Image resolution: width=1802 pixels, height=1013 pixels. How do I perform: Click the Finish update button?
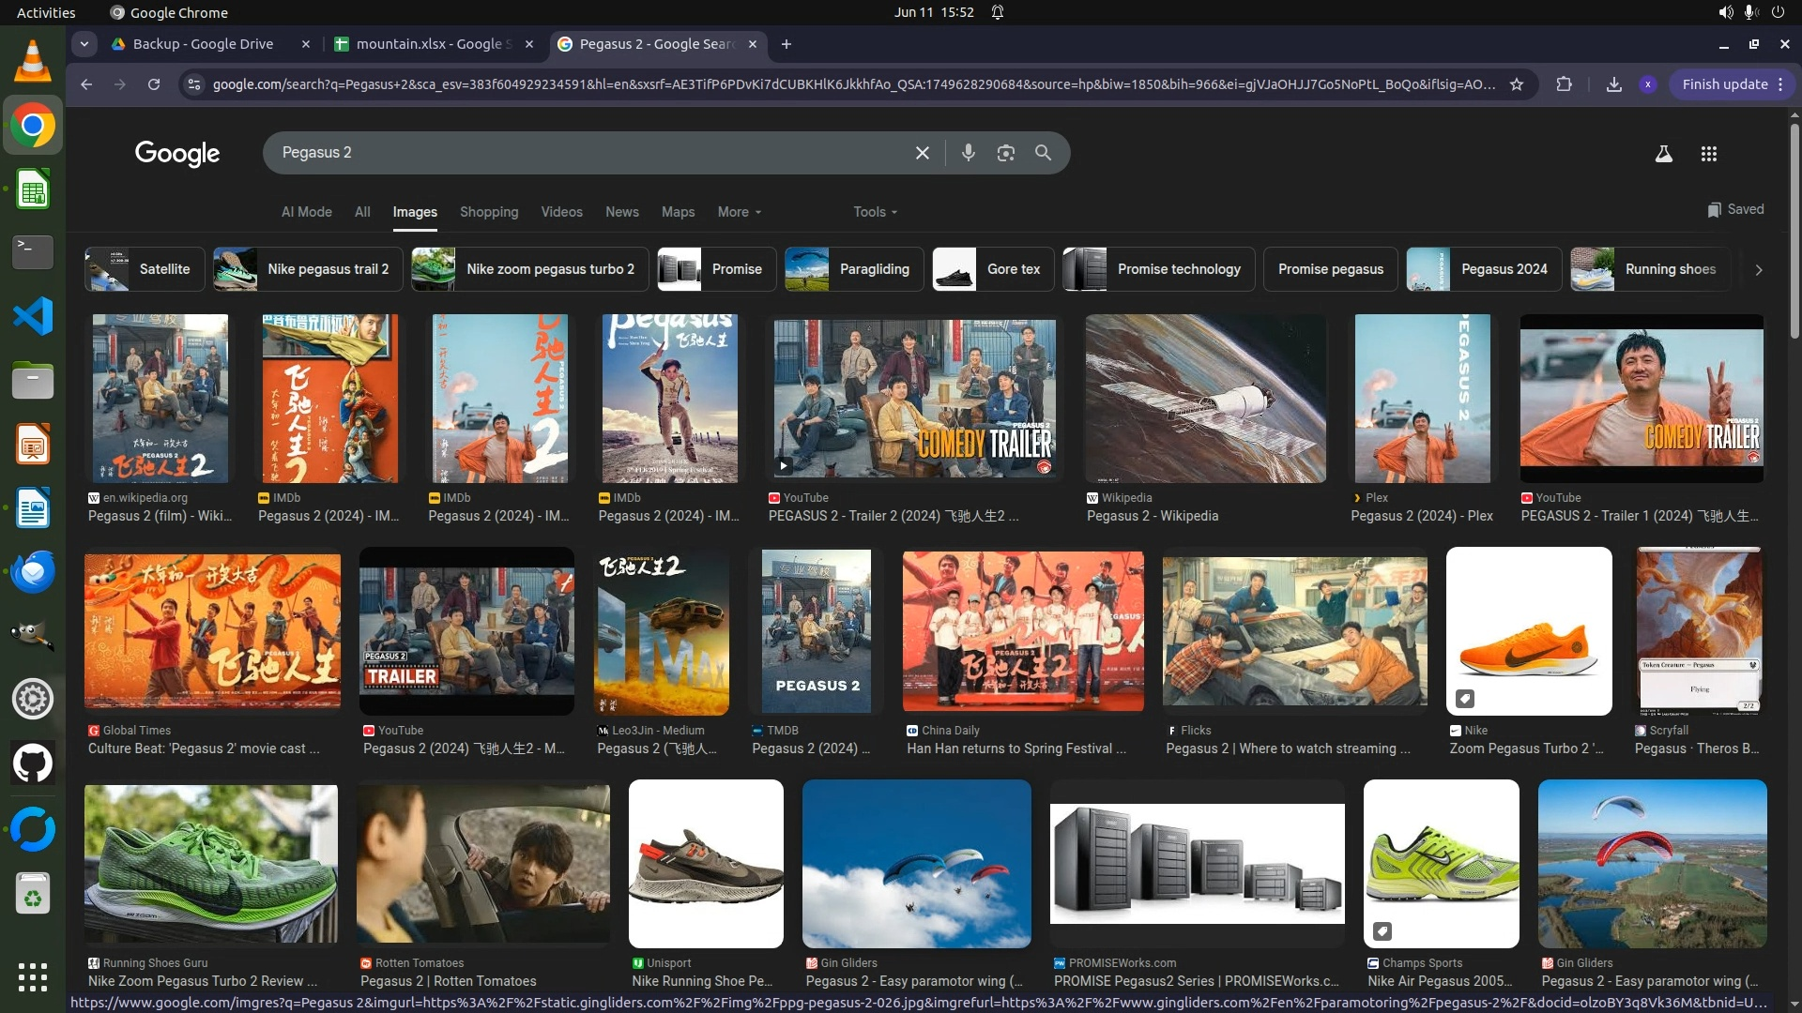[x=1724, y=84]
